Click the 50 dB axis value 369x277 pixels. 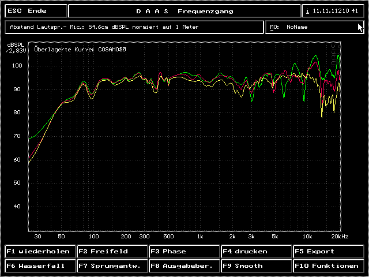pyautogui.click(x=17, y=183)
